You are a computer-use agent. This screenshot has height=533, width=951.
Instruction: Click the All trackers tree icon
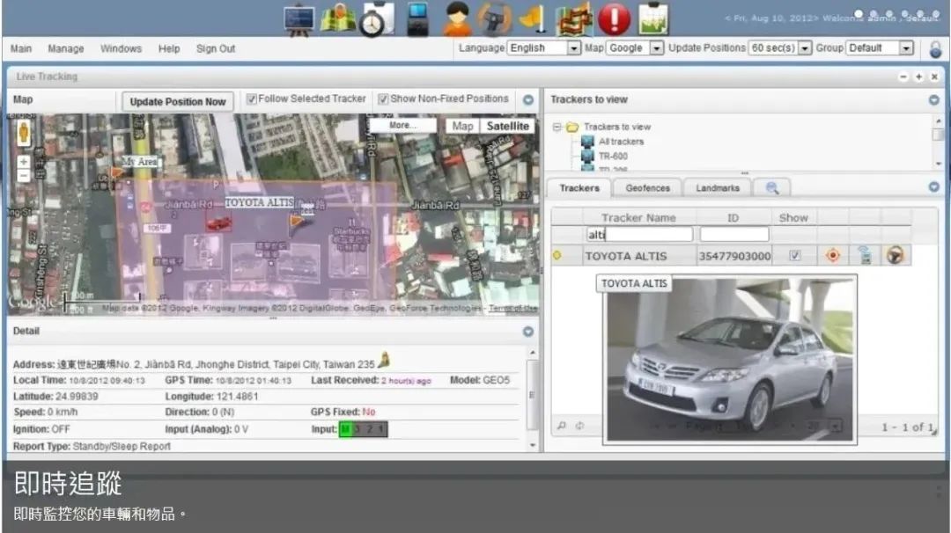587,141
